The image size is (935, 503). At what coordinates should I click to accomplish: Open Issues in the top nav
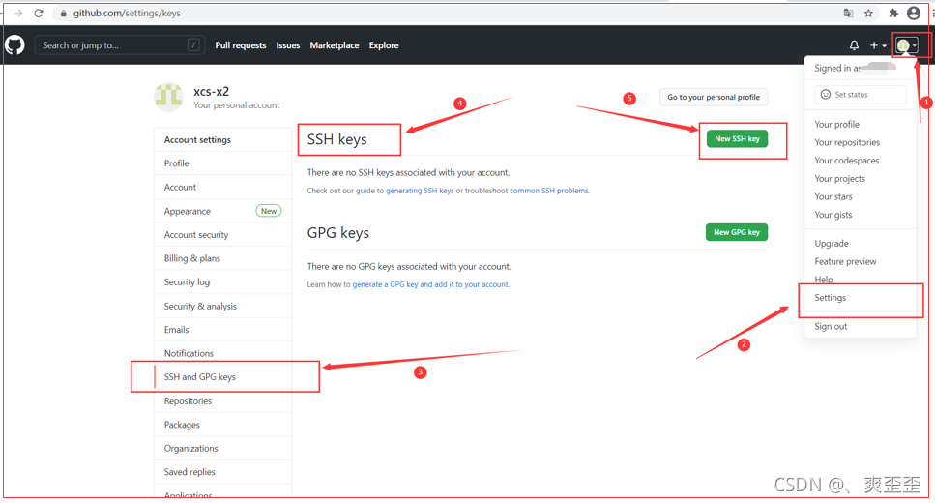click(x=288, y=45)
